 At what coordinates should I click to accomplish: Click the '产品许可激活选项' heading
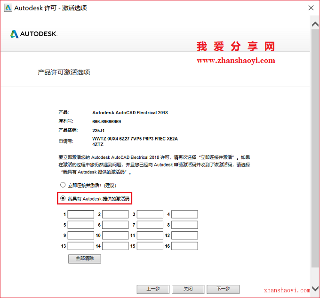[x=64, y=72]
